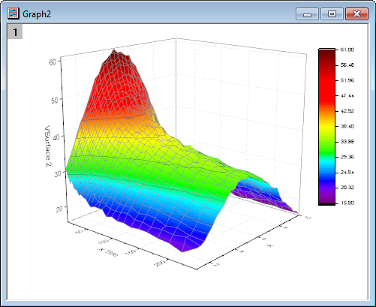Click the 24.84 color scale label
The height and width of the screenshot is (307, 376).
pos(347,173)
